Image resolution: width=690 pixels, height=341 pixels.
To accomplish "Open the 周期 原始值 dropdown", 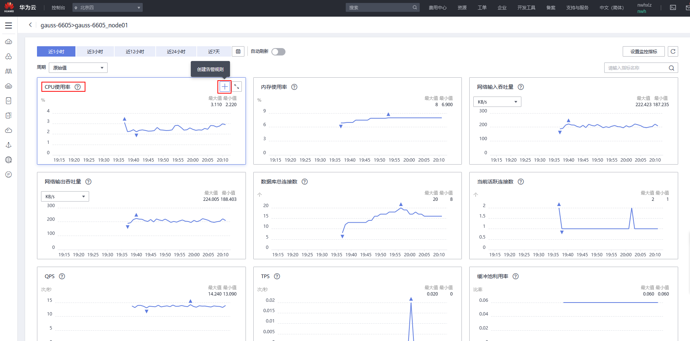I will (78, 68).
